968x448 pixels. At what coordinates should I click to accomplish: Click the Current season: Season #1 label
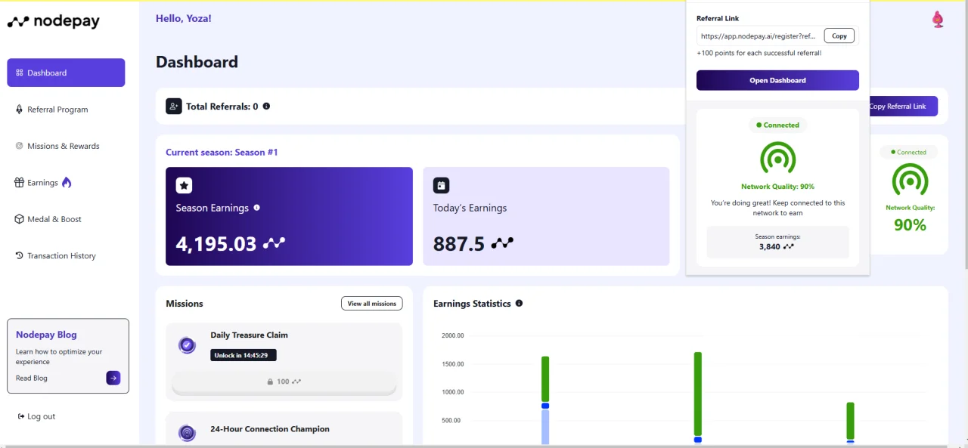tap(222, 152)
